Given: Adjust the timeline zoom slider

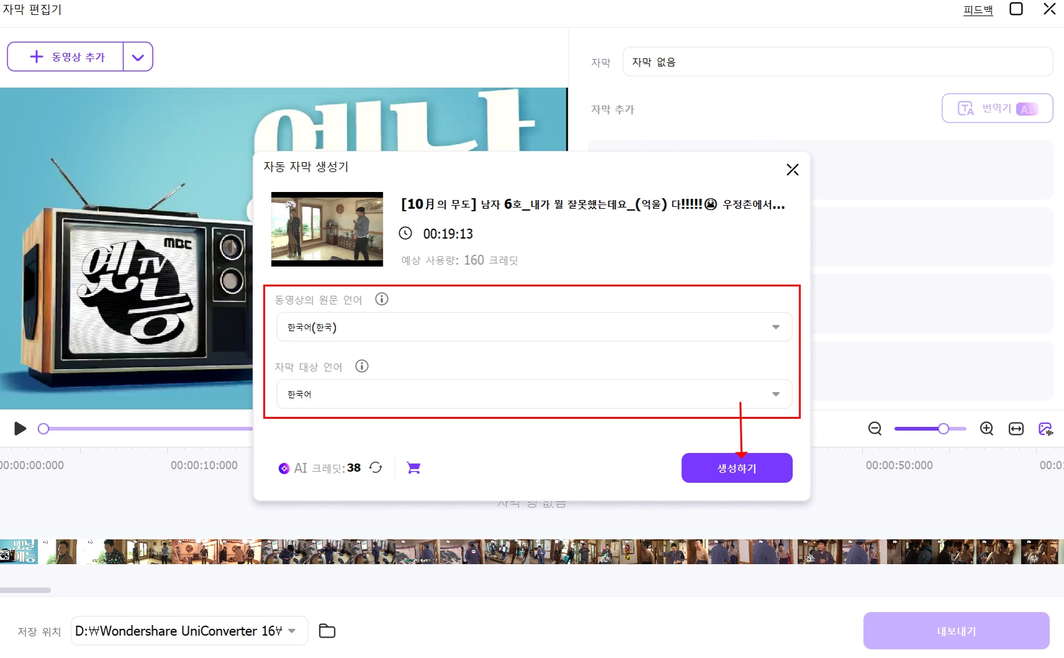Looking at the screenshot, I should pos(944,429).
